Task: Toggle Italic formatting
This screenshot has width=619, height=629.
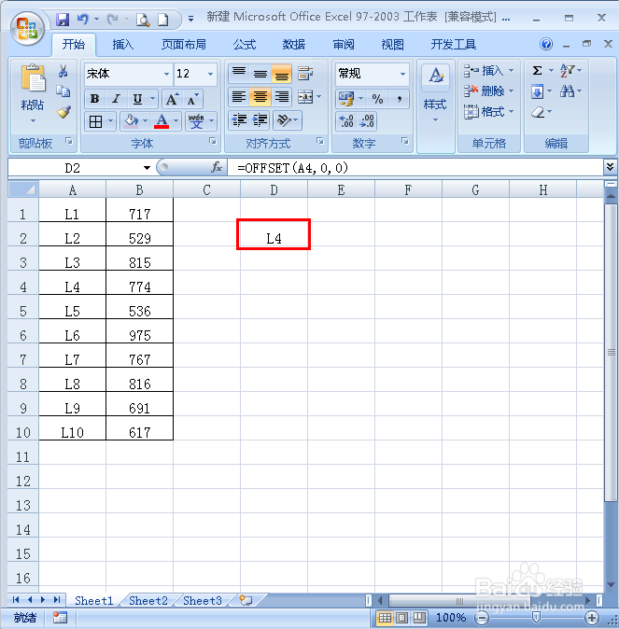Action: 116,99
